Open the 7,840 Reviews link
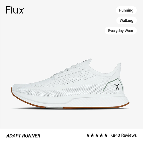The image size is (143, 143). point(123,135)
